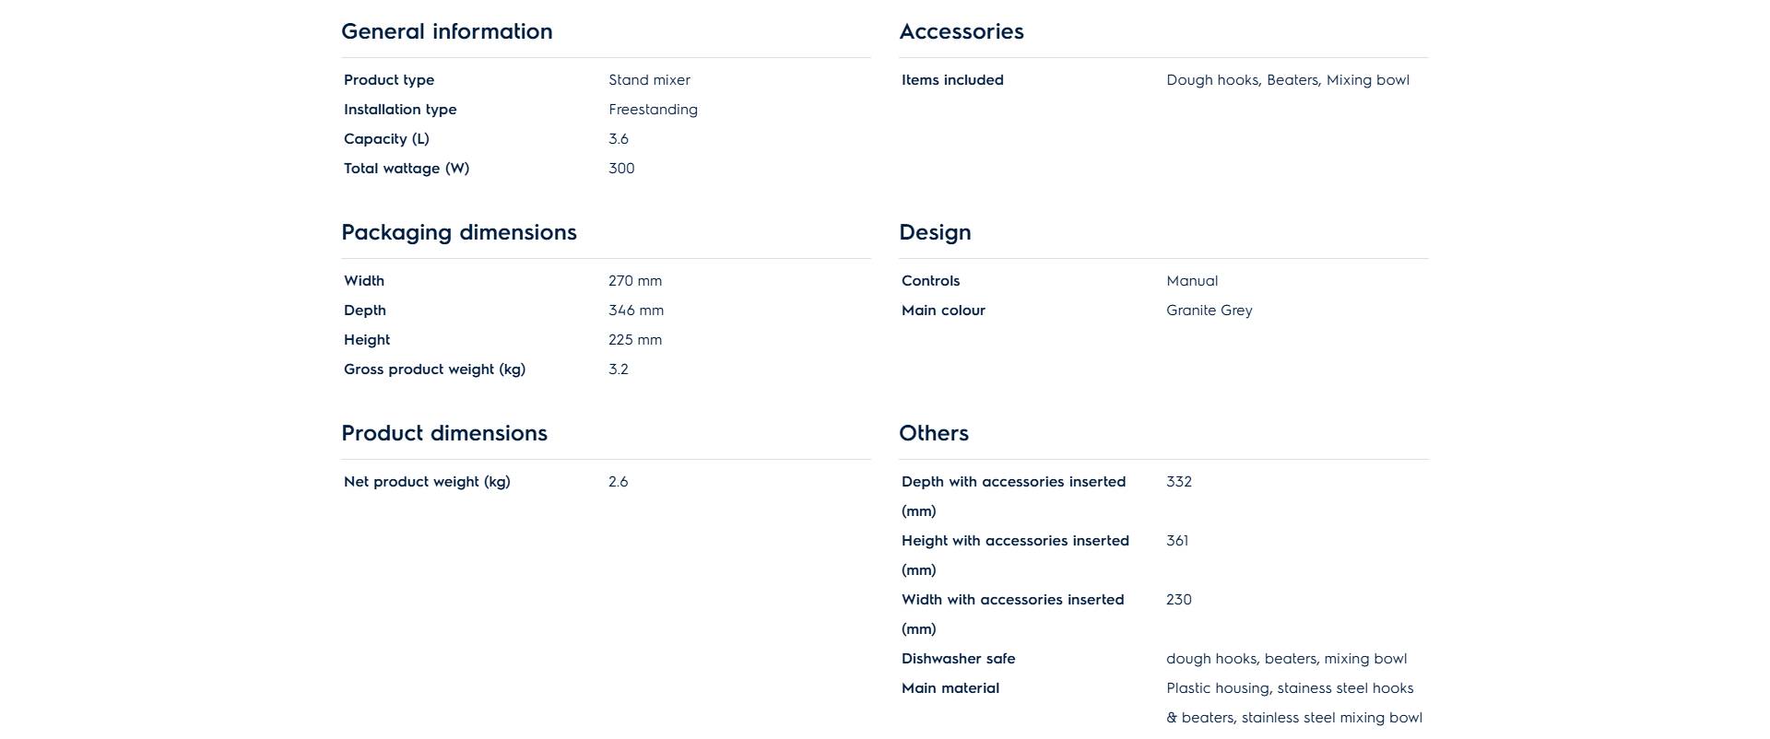Select the 346 mm depth value
Viewport: 1770px width, 739px height.
pyautogui.click(x=635, y=311)
